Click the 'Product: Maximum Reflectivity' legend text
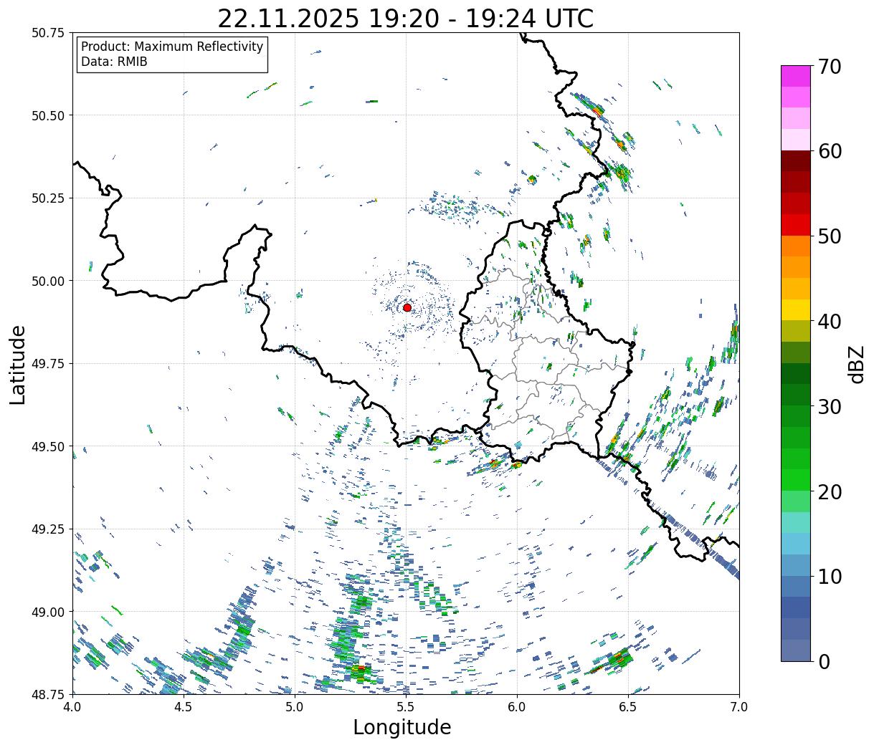 tap(172, 47)
